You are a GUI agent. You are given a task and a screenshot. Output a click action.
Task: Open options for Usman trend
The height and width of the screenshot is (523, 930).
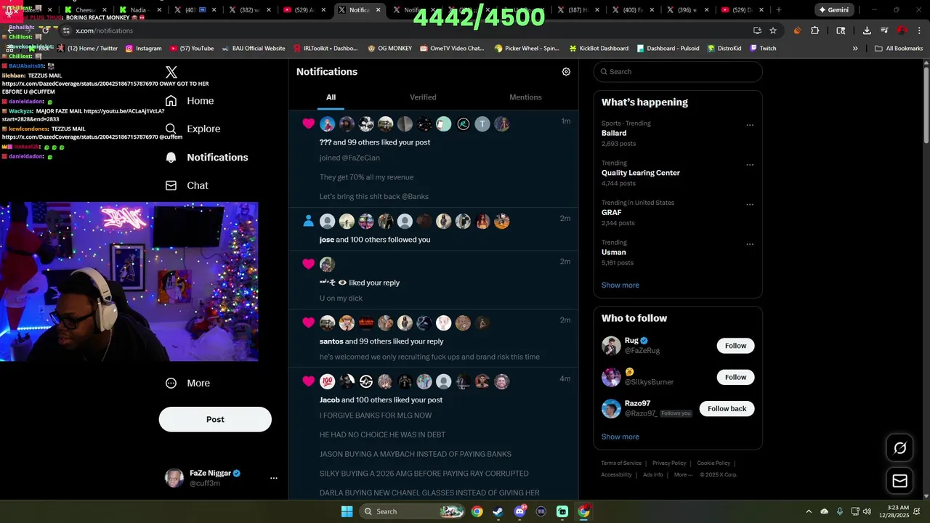[x=750, y=245]
